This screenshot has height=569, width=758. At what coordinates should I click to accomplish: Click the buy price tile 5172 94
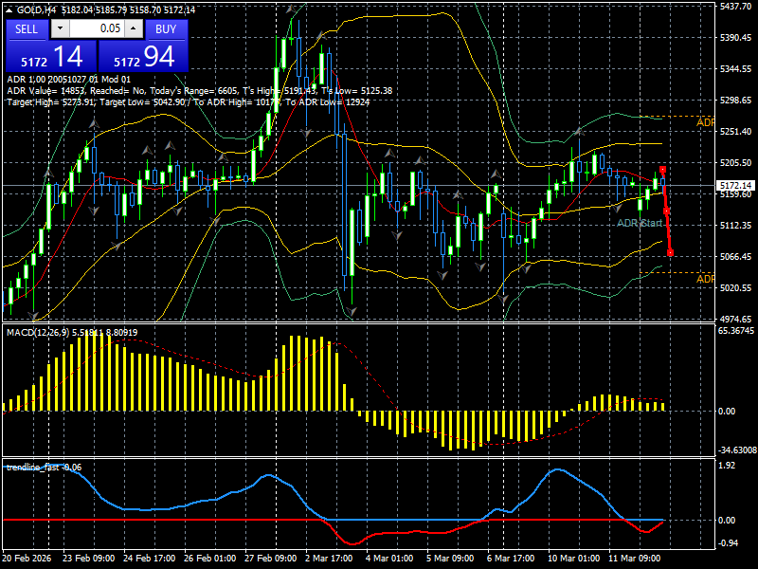[143, 56]
